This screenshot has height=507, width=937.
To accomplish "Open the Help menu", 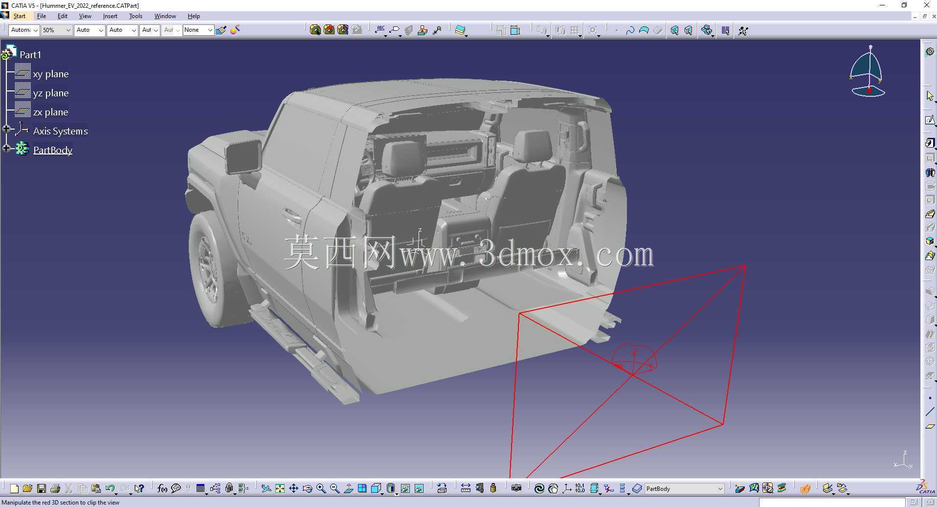I will coord(194,16).
